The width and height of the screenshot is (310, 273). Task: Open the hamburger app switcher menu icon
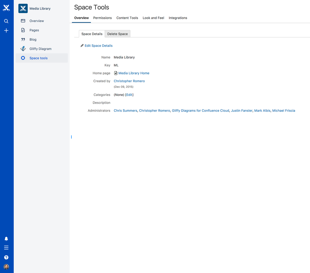[6, 248]
